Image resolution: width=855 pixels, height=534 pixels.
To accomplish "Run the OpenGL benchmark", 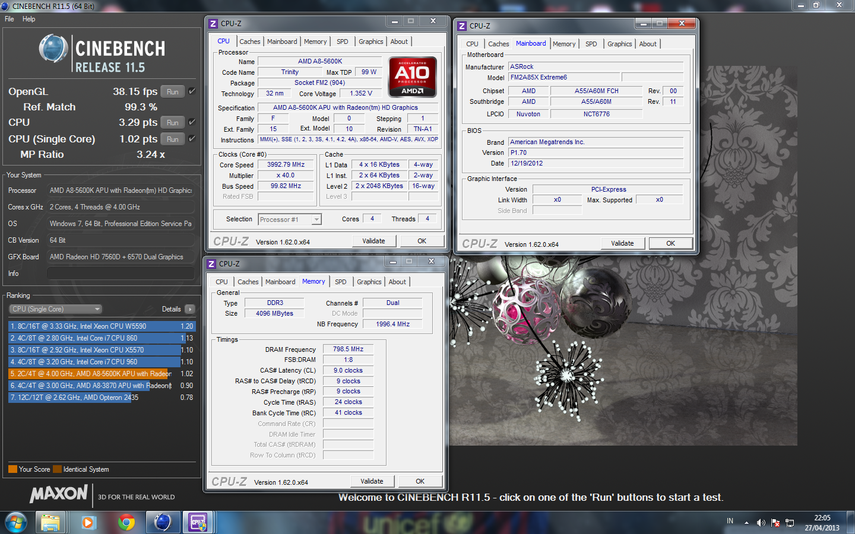I will tap(172, 91).
